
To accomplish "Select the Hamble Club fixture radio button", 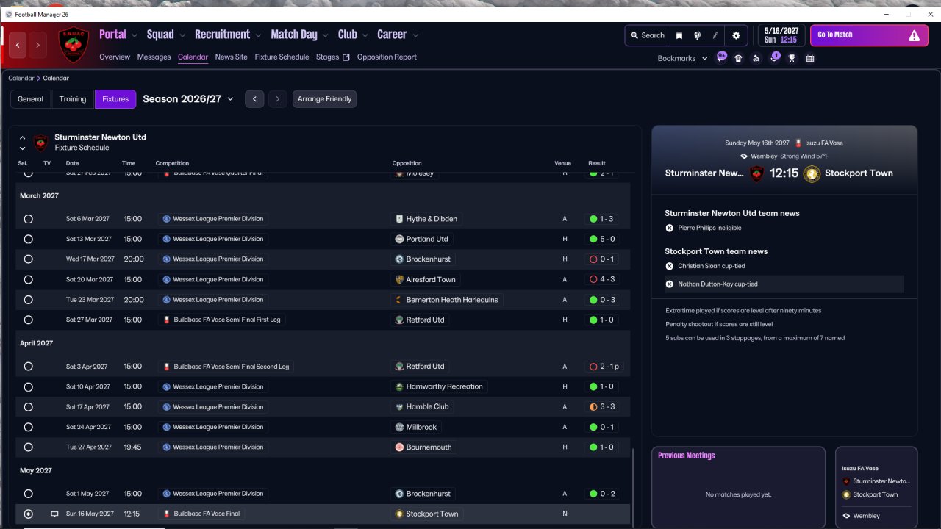I will pyautogui.click(x=28, y=406).
